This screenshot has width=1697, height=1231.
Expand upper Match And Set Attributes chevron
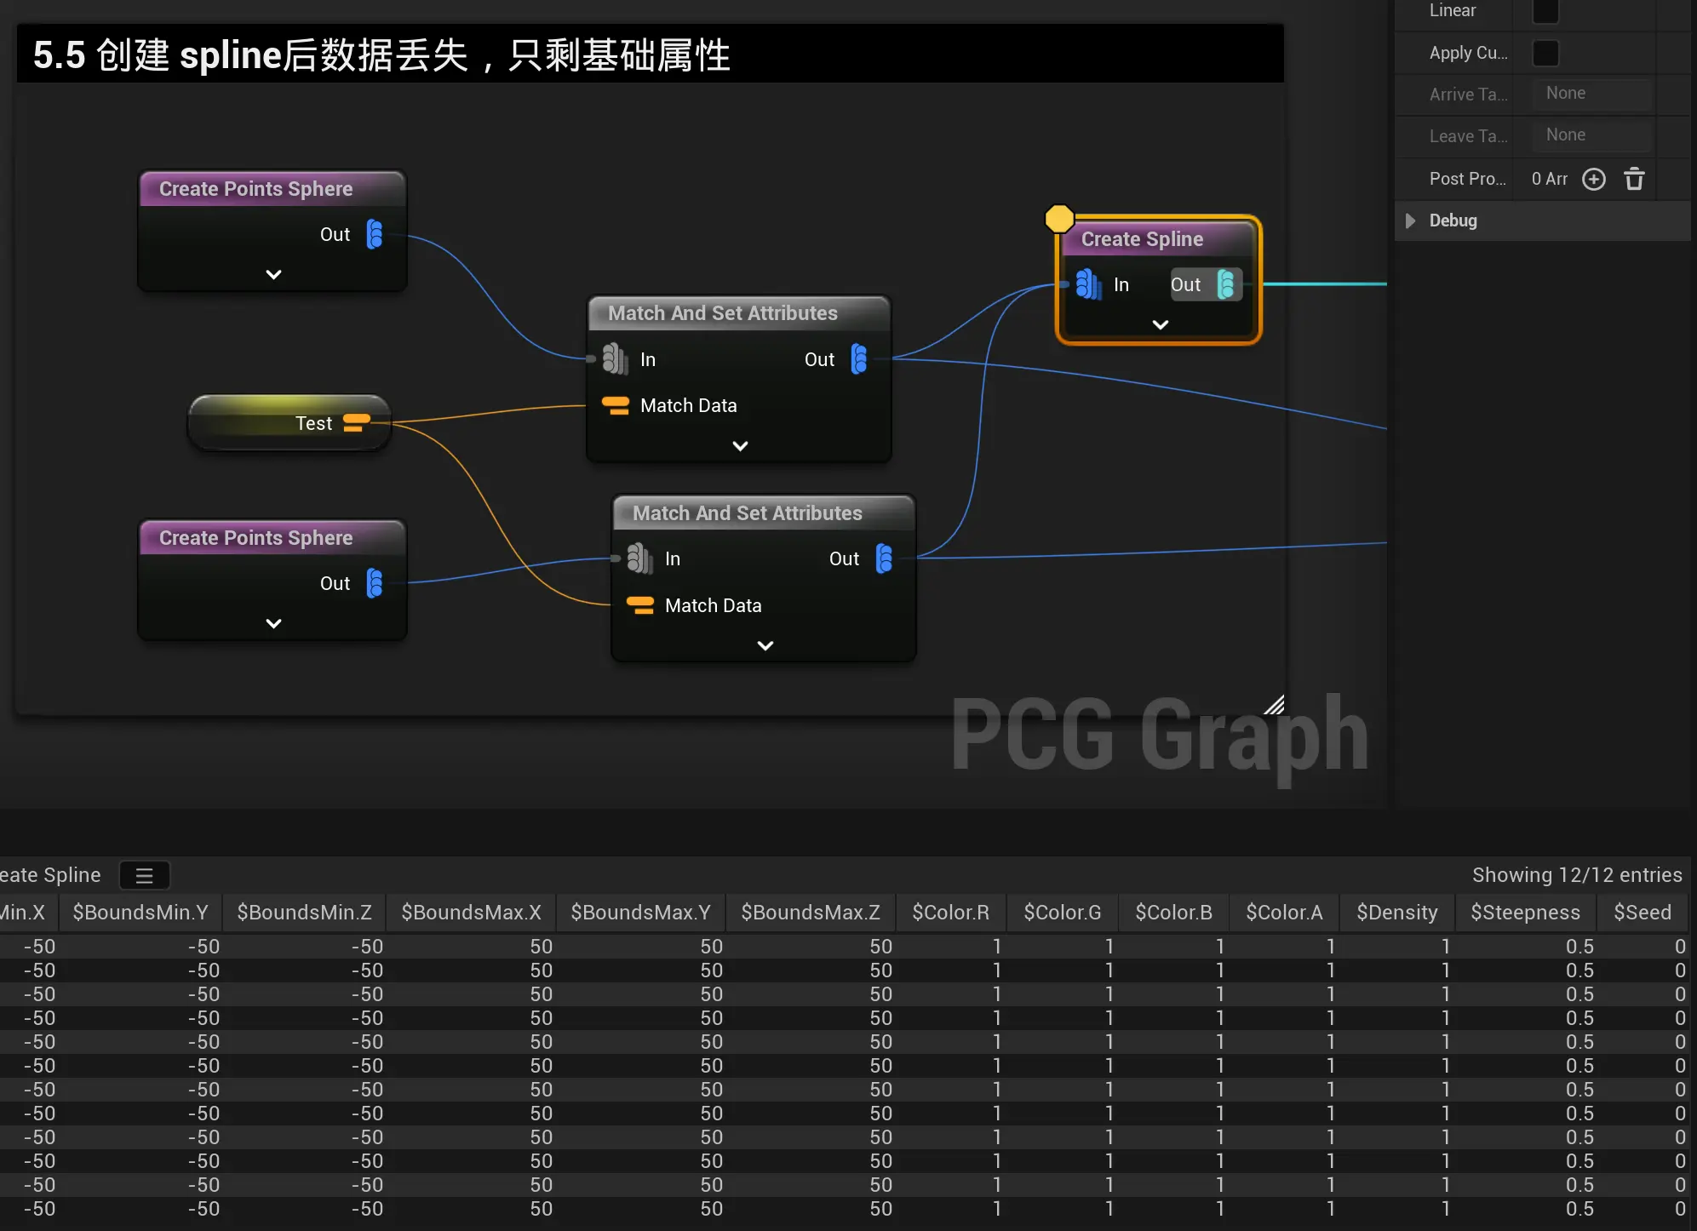tap(740, 446)
